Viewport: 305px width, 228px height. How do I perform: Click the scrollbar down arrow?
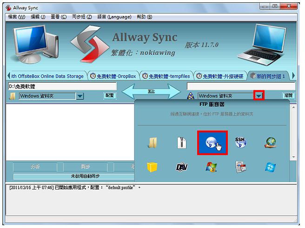(293, 157)
